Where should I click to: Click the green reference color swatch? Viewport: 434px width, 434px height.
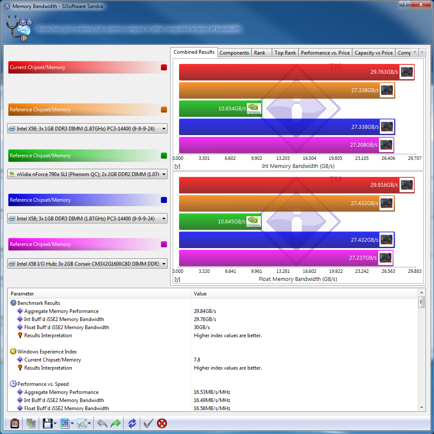pyautogui.click(x=164, y=156)
